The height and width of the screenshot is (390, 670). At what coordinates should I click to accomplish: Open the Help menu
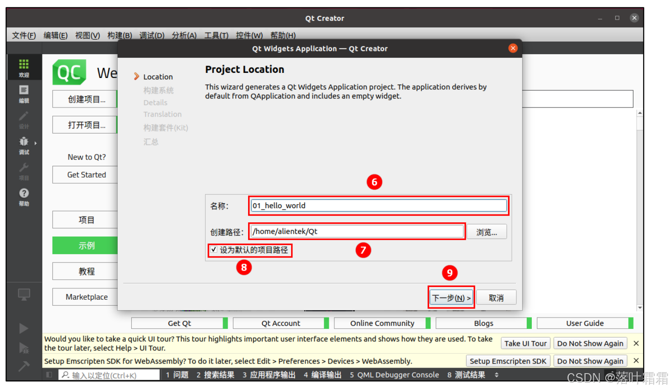point(283,35)
